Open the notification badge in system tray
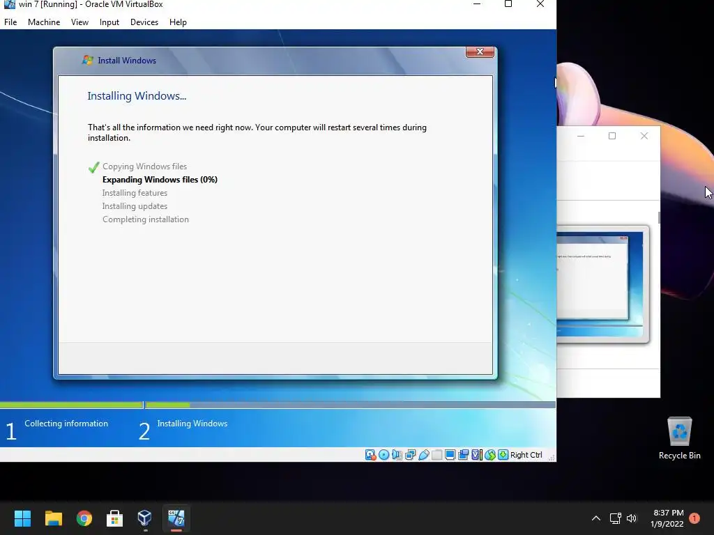Viewport: 714px width, 535px height. (694, 518)
